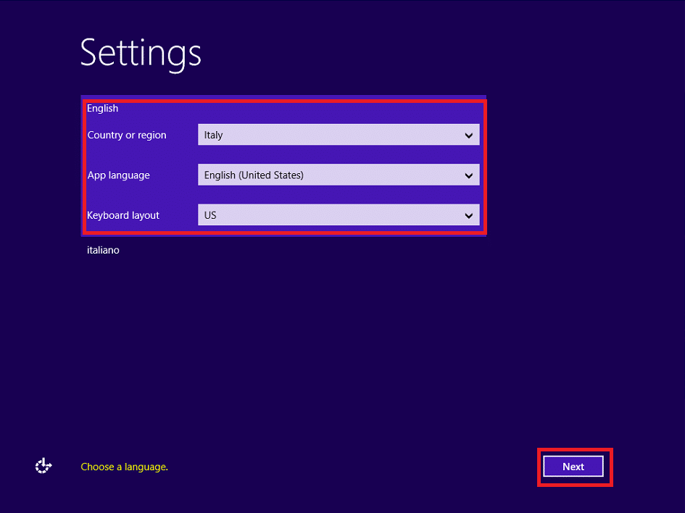
Task: Click the Settings page heading
Action: click(x=141, y=54)
